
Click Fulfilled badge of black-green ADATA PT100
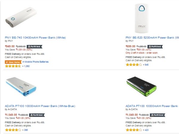pyautogui.click(x=157, y=115)
